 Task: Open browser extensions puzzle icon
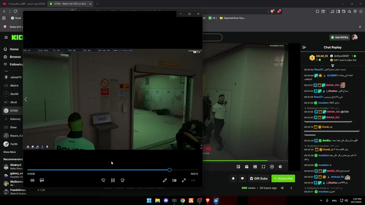coord(317,11)
